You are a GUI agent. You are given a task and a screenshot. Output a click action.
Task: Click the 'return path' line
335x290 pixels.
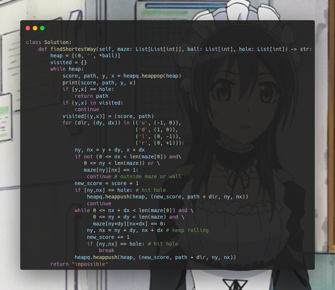[x=91, y=96]
